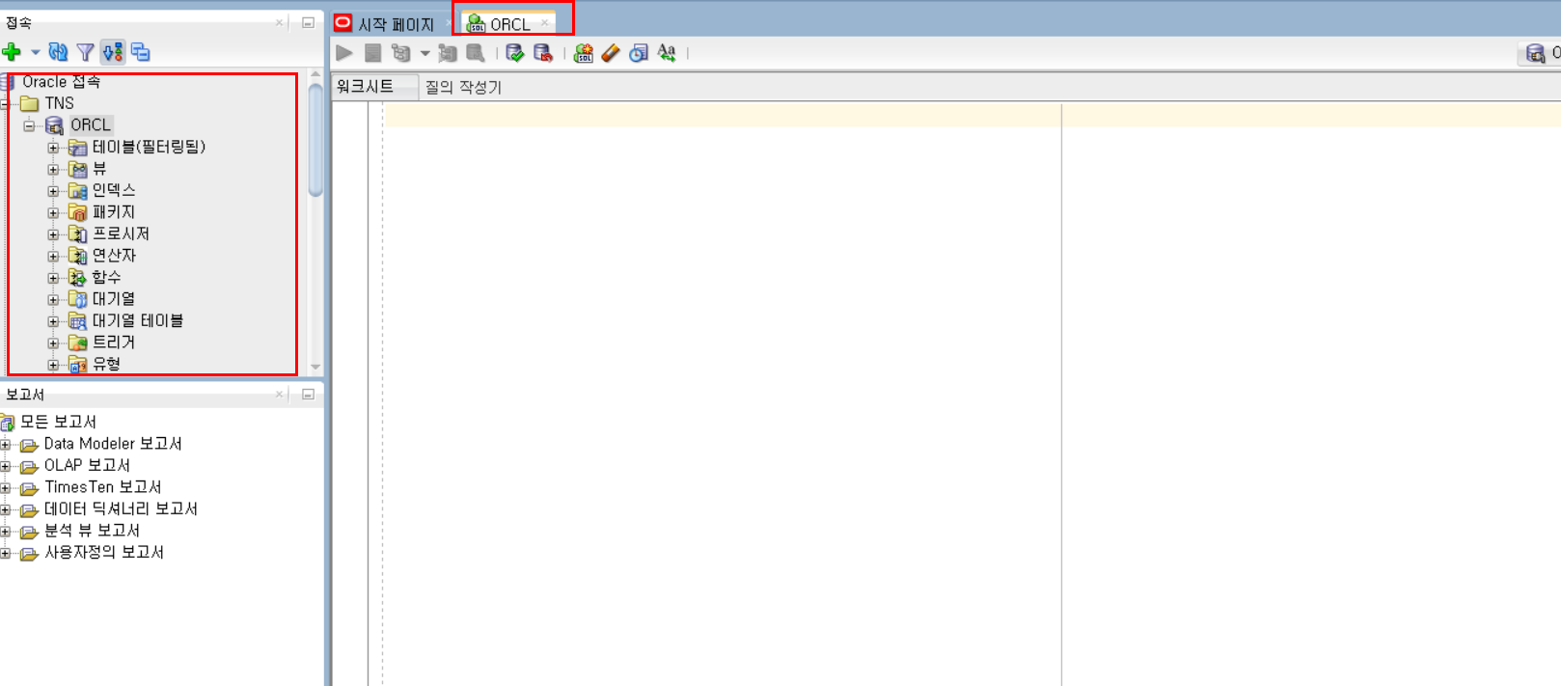
Task: Expand OLAP 보고서 folder
Action: click(6, 466)
